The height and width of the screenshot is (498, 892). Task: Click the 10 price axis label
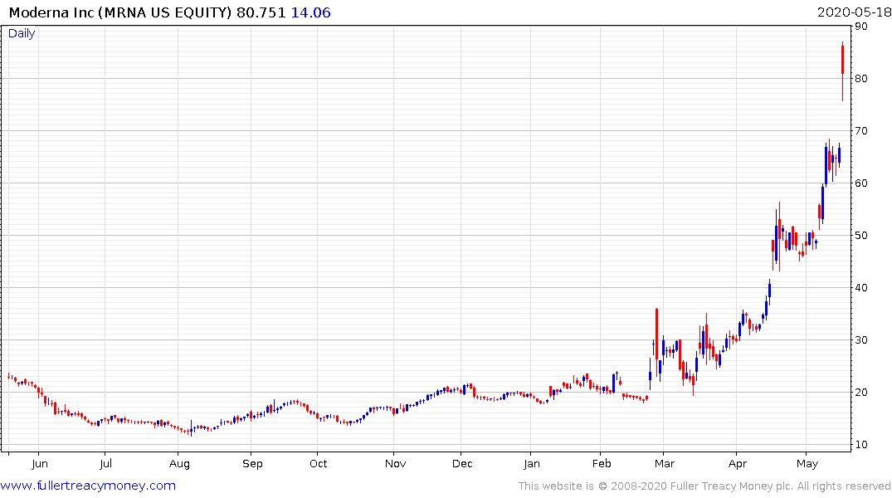pyautogui.click(x=861, y=445)
